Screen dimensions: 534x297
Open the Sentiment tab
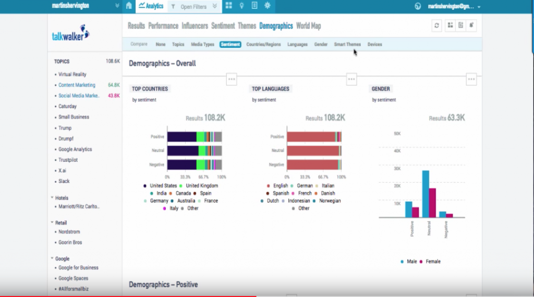223,26
